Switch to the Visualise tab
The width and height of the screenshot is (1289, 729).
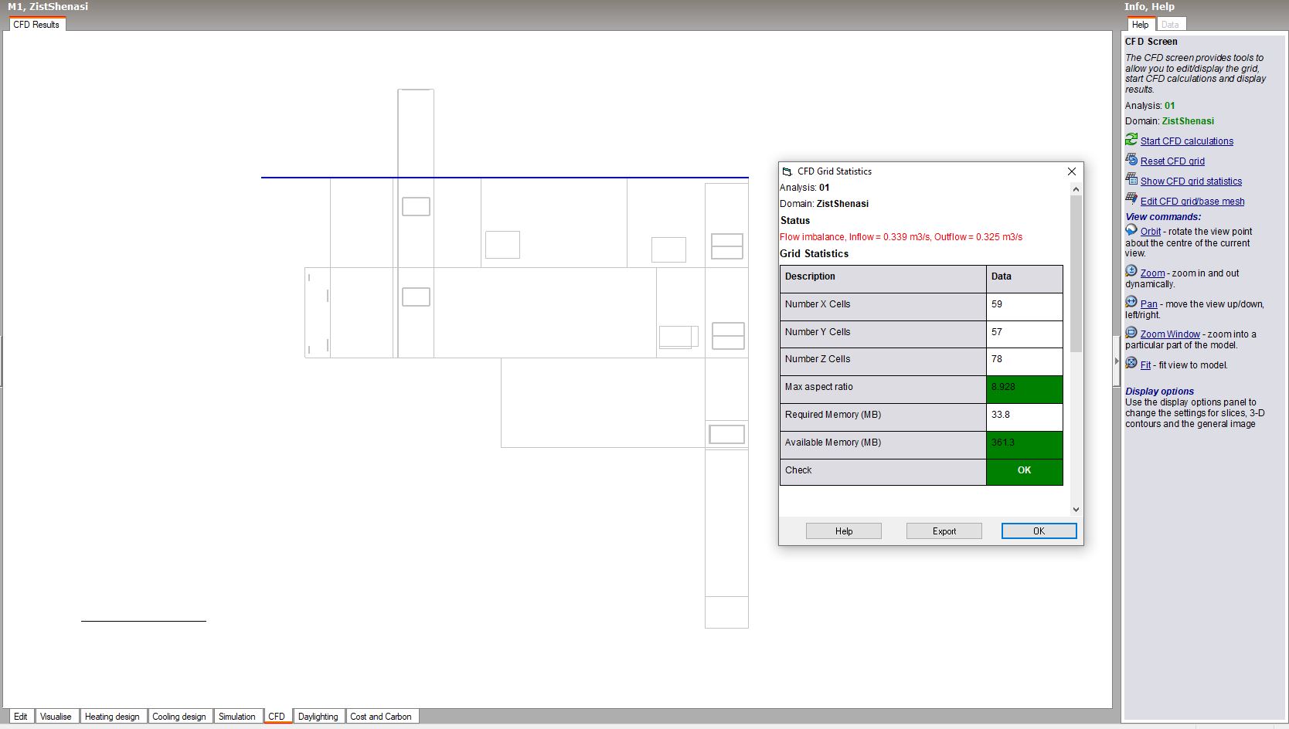click(x=56, y=717)
